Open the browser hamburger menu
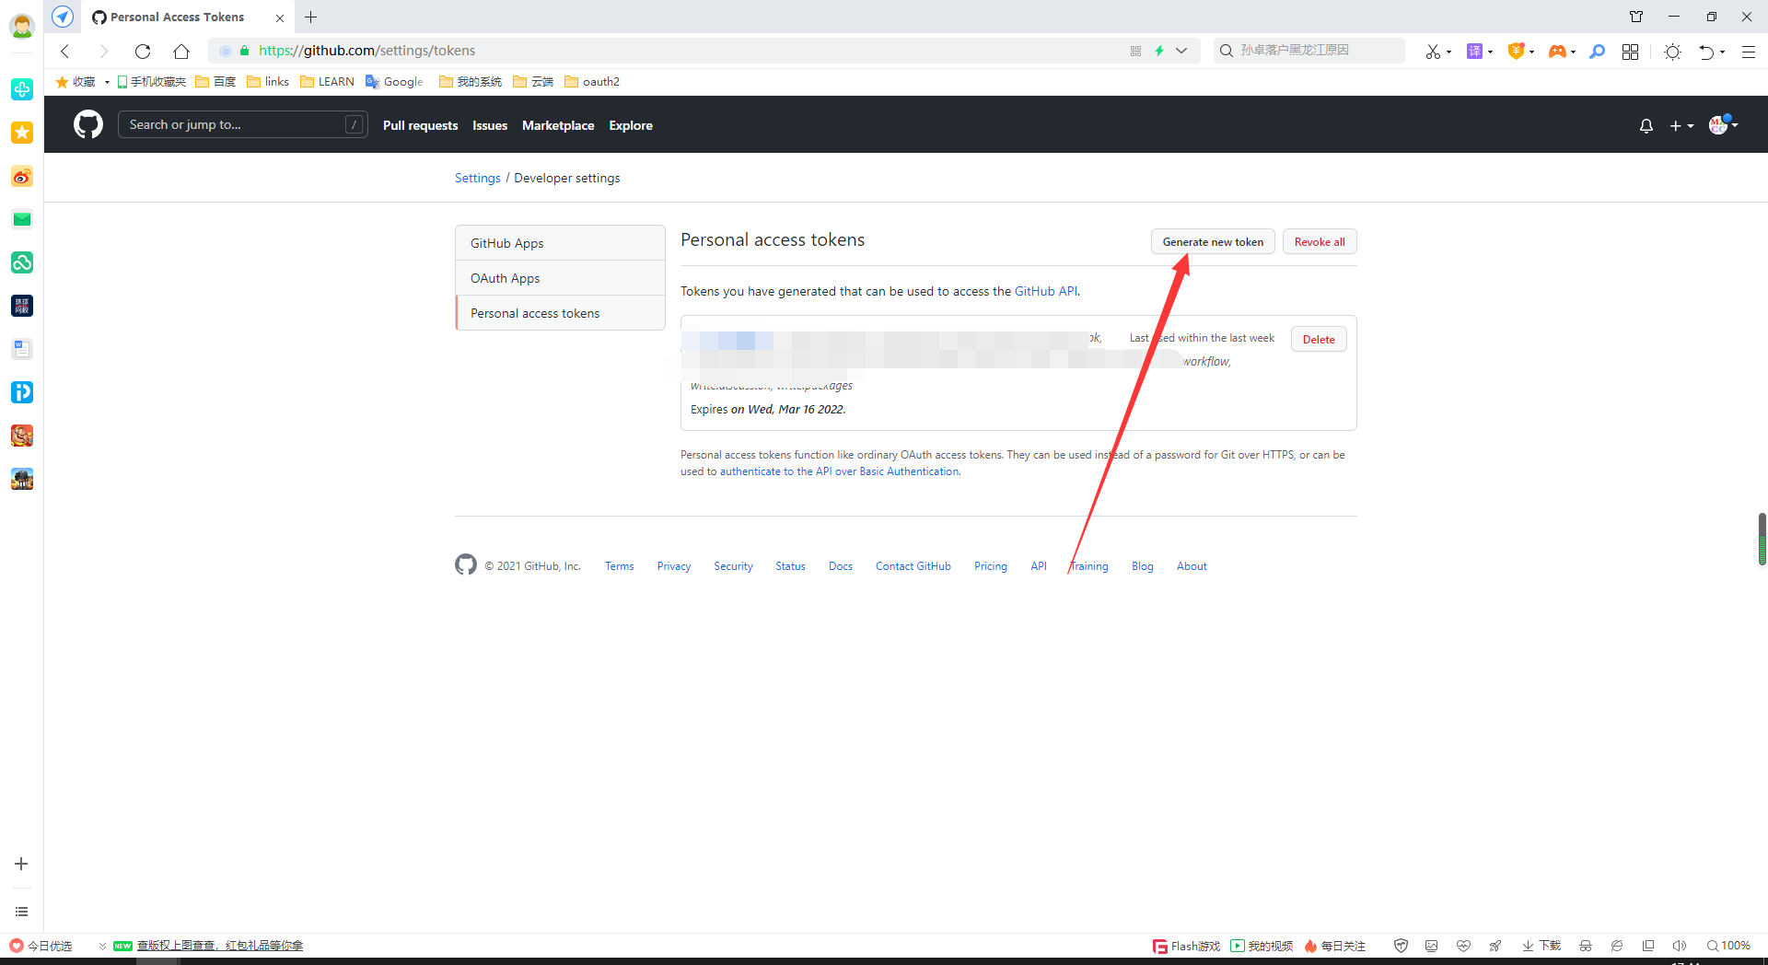Screen dimensions: 1768x965 click(x=1748, y=52)
